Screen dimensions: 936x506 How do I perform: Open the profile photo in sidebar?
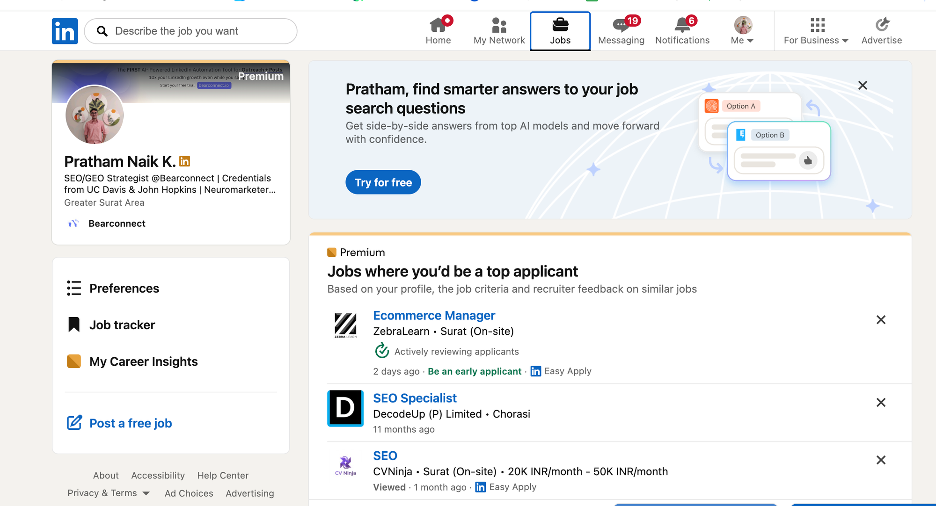pos(95,115)
